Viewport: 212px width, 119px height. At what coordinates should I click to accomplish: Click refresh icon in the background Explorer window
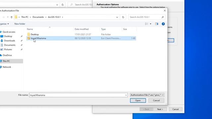(63, 5)
